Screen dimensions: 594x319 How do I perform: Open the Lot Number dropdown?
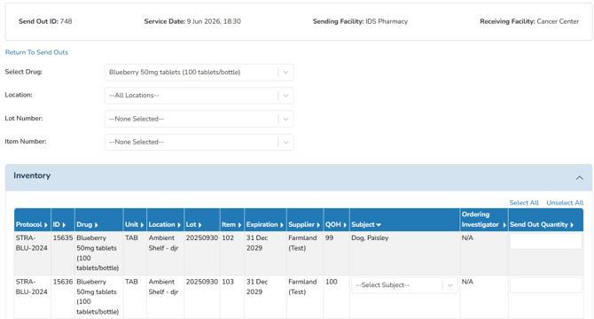click(x=199, y=119)
